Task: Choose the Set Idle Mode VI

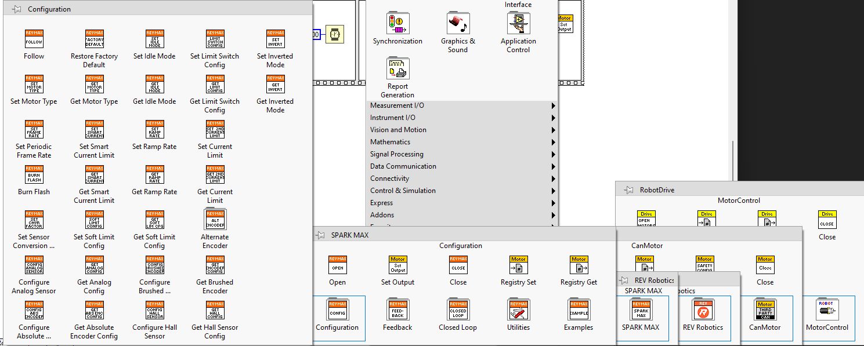Action: (x=155, y=39)
